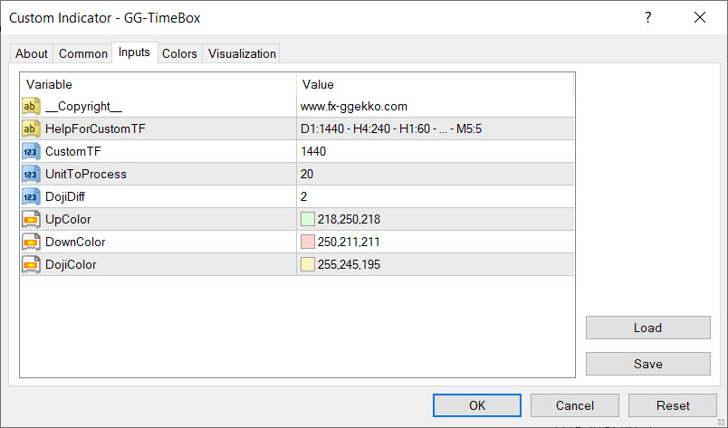728x428 pixels.
Task: Switch to the Common tab
Action: tap(83, 54)
